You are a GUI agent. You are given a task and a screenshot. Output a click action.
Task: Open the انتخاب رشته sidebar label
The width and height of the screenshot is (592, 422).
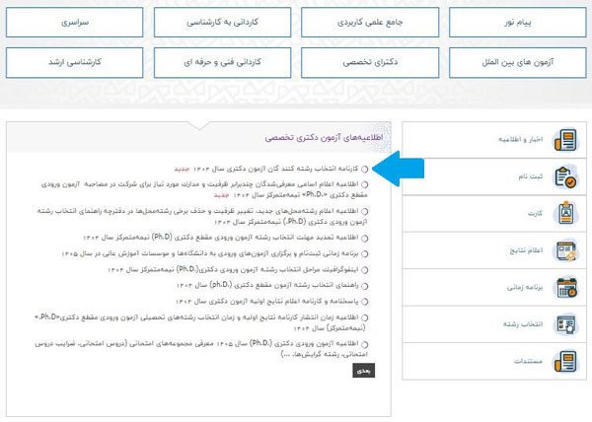pyautogui.click(x=523, y=324)
